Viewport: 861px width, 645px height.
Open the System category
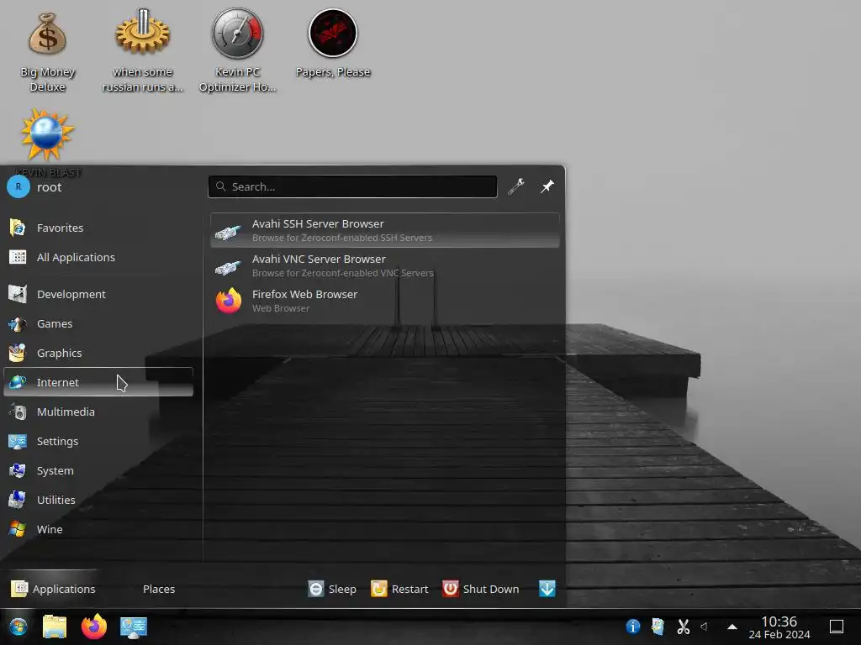[x=98, y=470]
